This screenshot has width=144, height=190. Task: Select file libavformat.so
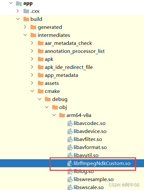coord(90,147)
